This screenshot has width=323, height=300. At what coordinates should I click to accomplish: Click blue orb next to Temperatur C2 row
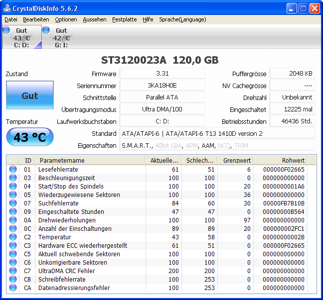(x=13, y=237)
